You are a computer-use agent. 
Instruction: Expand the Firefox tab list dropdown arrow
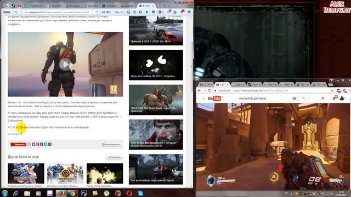(x=169, y=5)
